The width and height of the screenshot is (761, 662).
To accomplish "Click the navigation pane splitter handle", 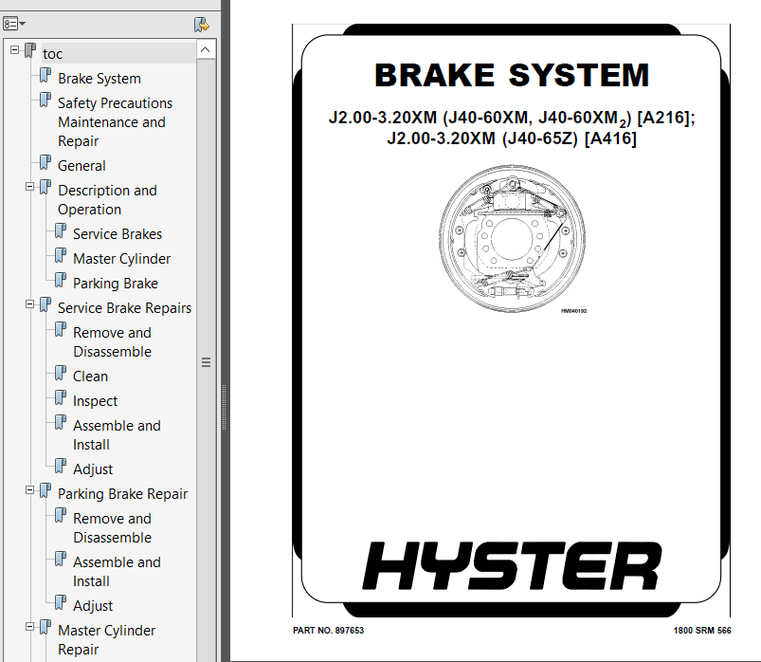I will coord(224,408).
